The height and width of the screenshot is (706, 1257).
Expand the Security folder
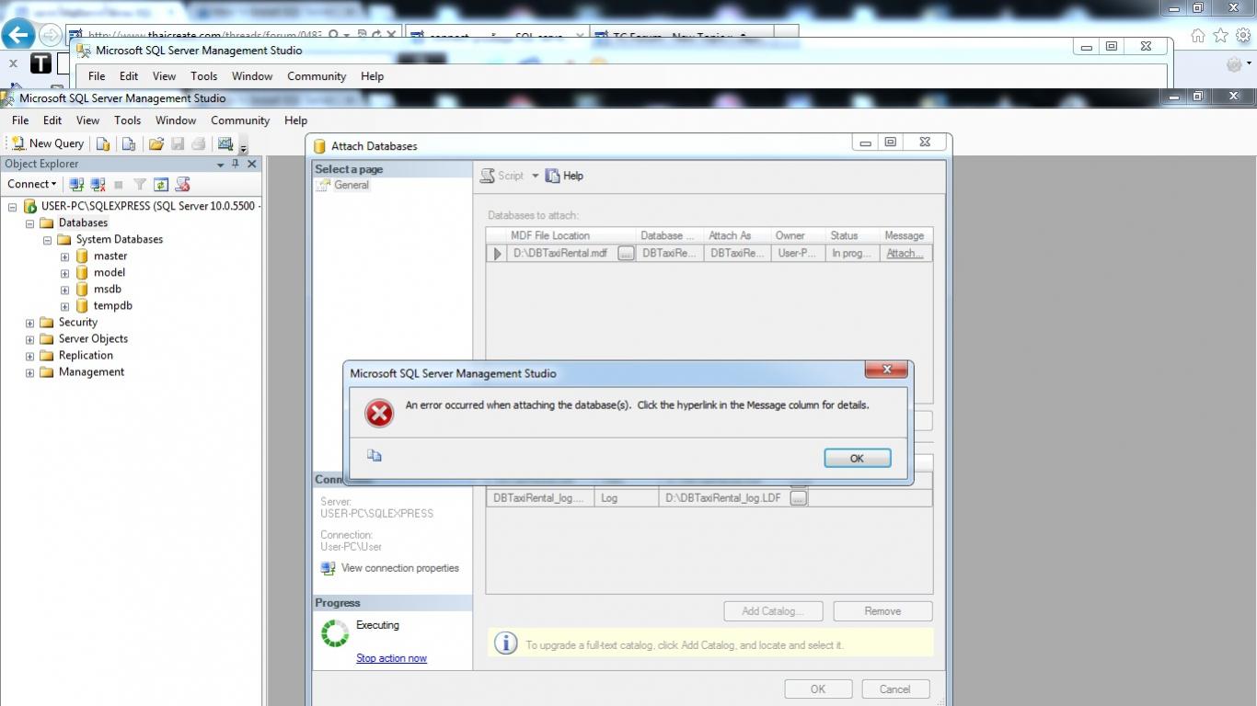29,323
